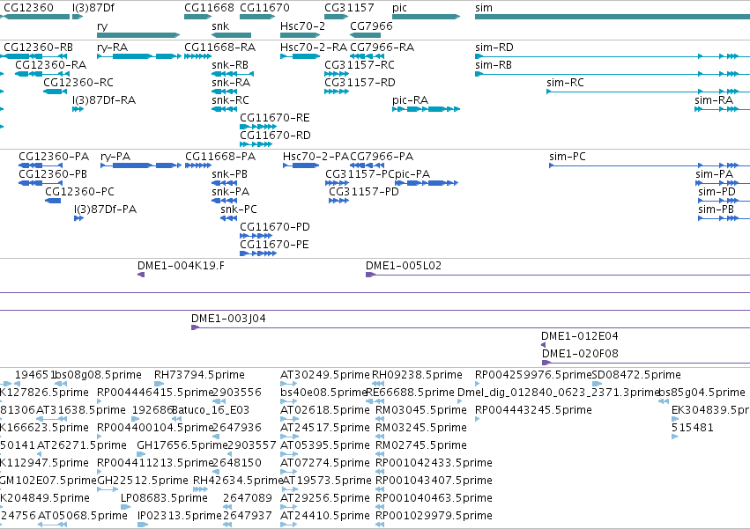The height and width of the screenshot is (529, 750).
Task: Open transcript sim-RA
Action: [714, 100]
